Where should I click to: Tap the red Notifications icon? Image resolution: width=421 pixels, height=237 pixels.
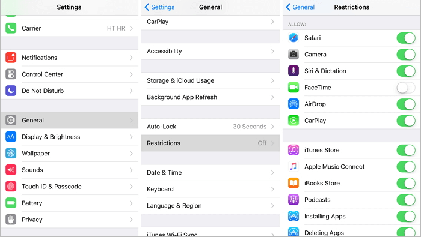pyautogui.click(x=11, y=58)
